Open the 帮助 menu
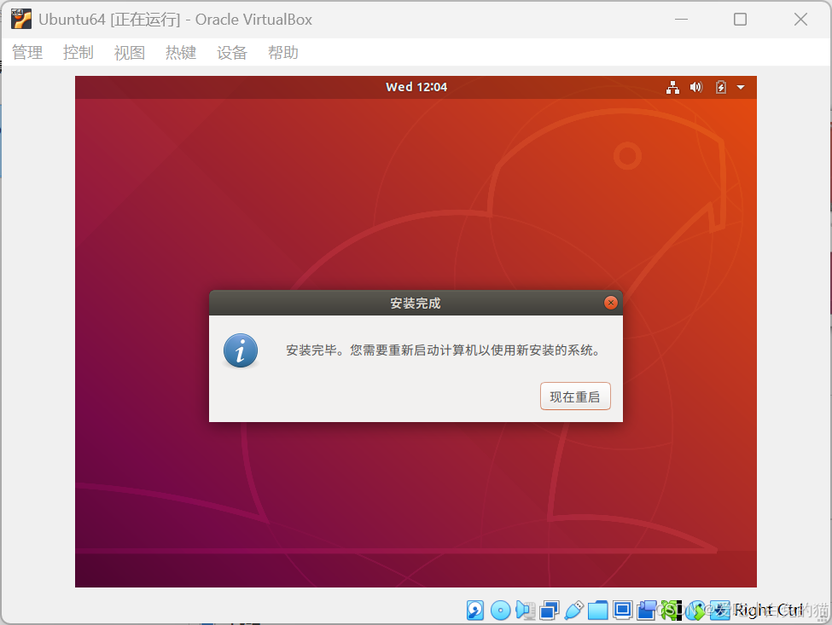Screen dimensions: 832x625 [x=282, y=53]
